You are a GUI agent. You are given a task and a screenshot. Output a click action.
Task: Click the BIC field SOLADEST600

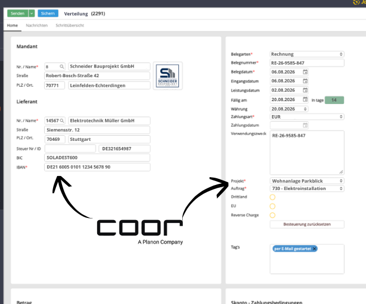[x=97, y=158]
